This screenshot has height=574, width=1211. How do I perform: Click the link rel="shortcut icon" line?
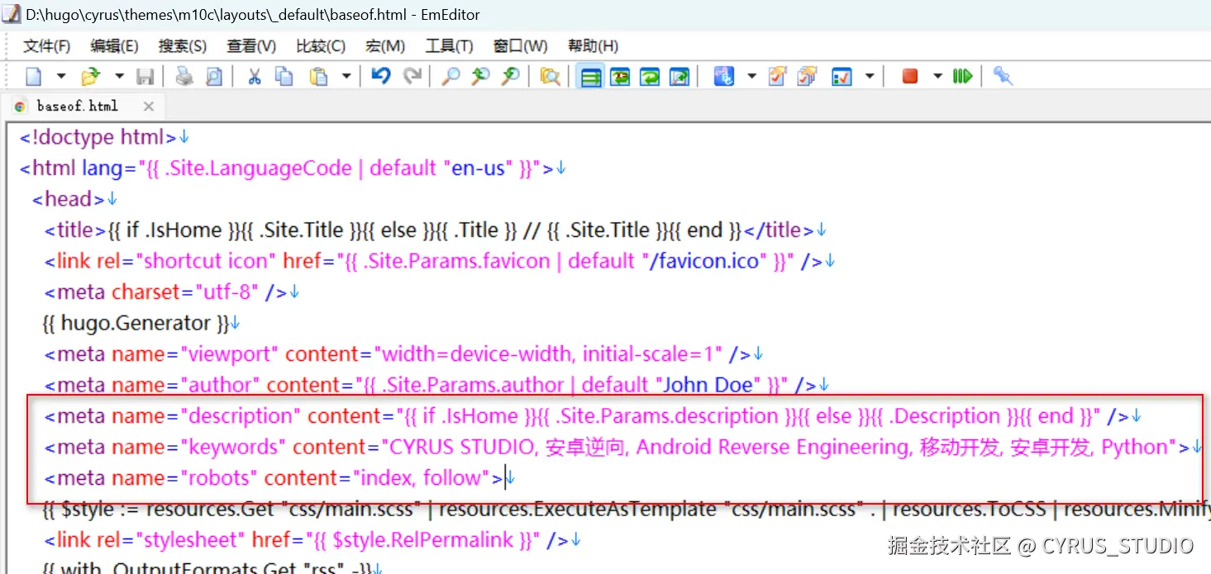click(x=440, y=261)
